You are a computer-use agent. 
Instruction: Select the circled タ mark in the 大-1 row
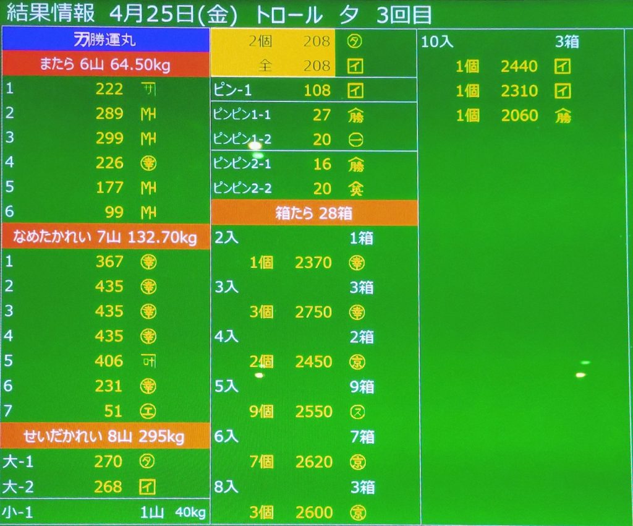point(148,461)
